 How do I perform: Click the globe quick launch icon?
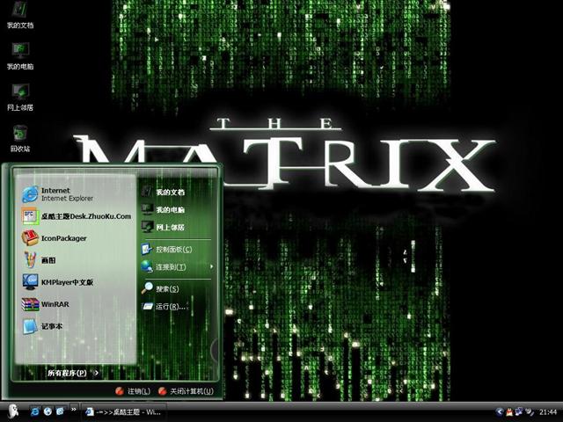click(48, 411)
